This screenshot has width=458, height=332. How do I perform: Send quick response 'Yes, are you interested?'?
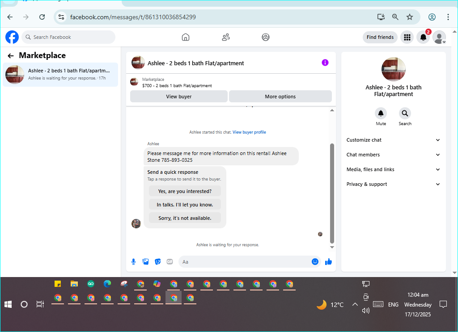coord(185,191)
